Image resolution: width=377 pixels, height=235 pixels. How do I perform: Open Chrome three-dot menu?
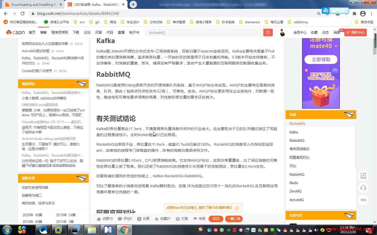point(371,14)
